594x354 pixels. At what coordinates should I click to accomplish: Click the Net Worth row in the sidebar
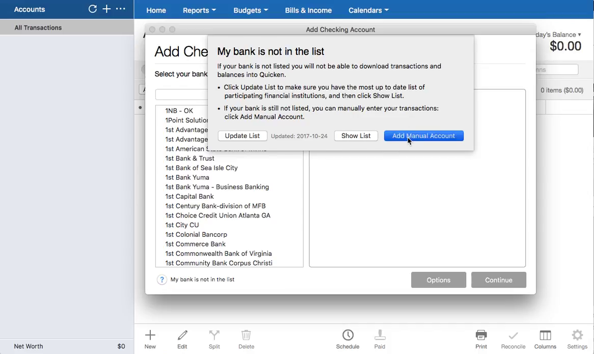(x=67, y=346)
